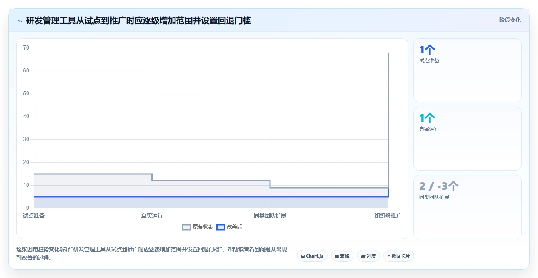Click the 阶段变化 label in header

pos(510,20)
